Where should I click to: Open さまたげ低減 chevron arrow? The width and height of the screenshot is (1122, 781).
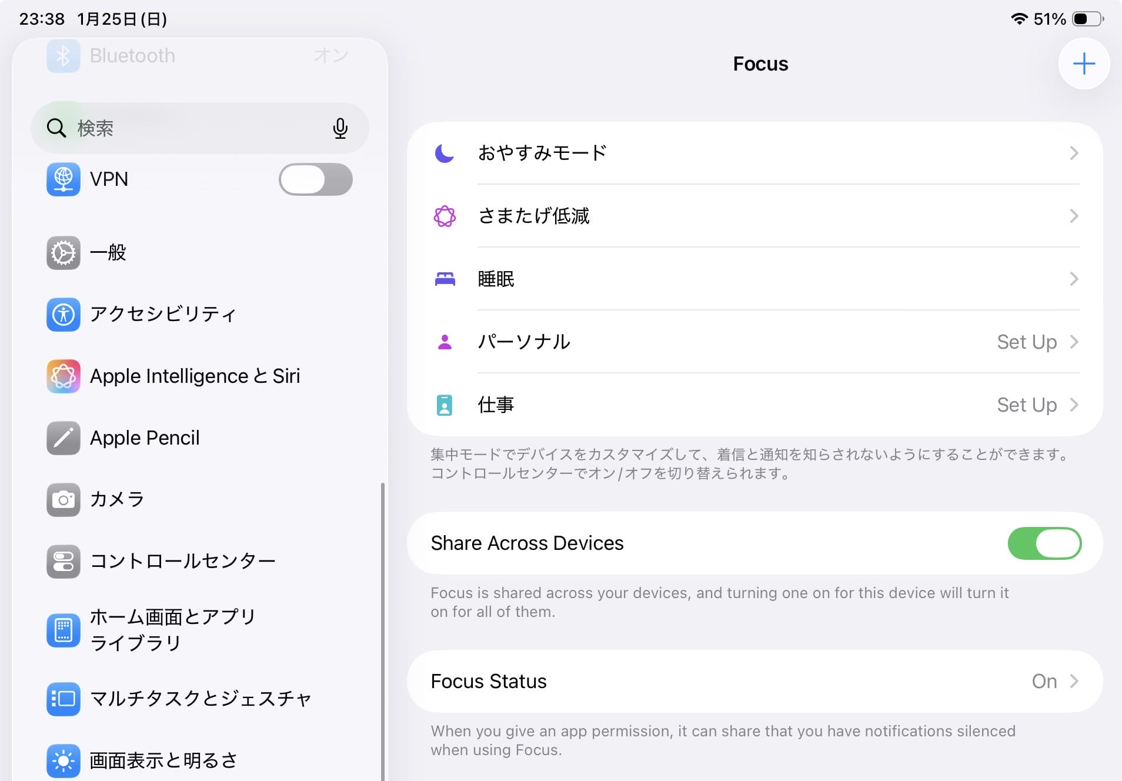pyautogui.click(x=1073, y=216)
